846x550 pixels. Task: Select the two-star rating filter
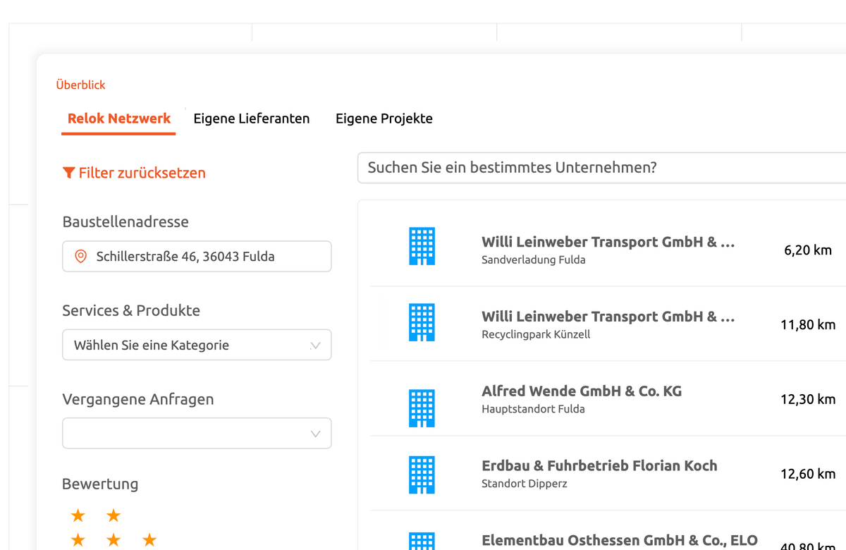click(x=95, y=516)
